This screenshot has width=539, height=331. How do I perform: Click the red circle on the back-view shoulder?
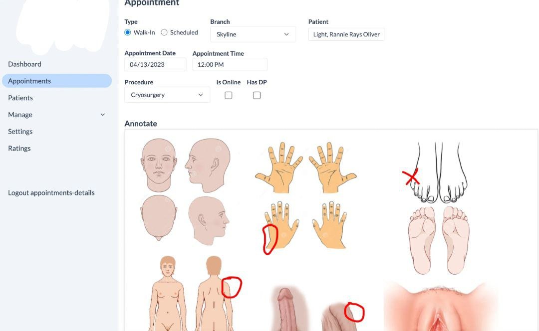pyautogui.click(x=232, y=287)
